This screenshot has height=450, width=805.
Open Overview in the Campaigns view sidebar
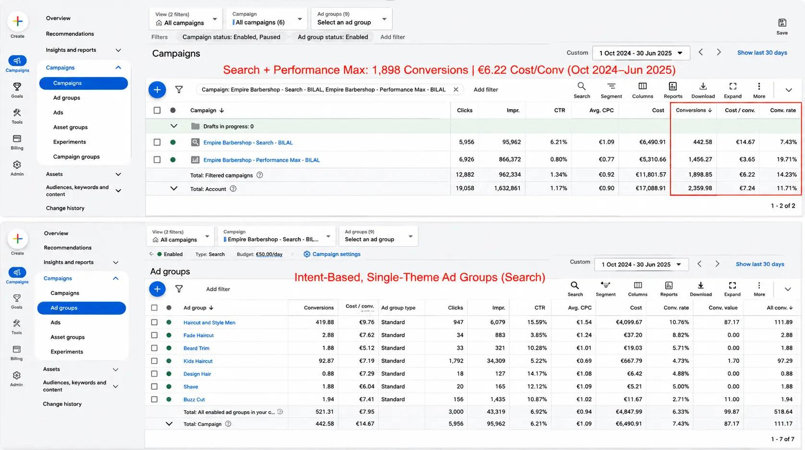58,18
